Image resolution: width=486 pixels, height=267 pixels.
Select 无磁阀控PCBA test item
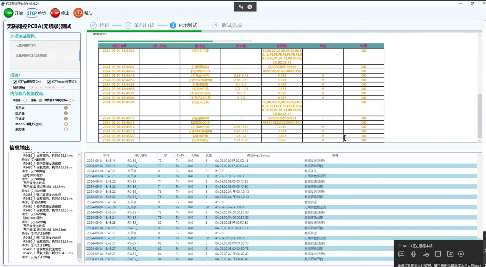point(26,45)
